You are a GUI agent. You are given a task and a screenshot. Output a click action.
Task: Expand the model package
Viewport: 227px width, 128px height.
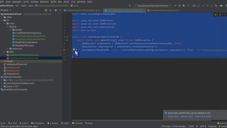tap(10, 30)
